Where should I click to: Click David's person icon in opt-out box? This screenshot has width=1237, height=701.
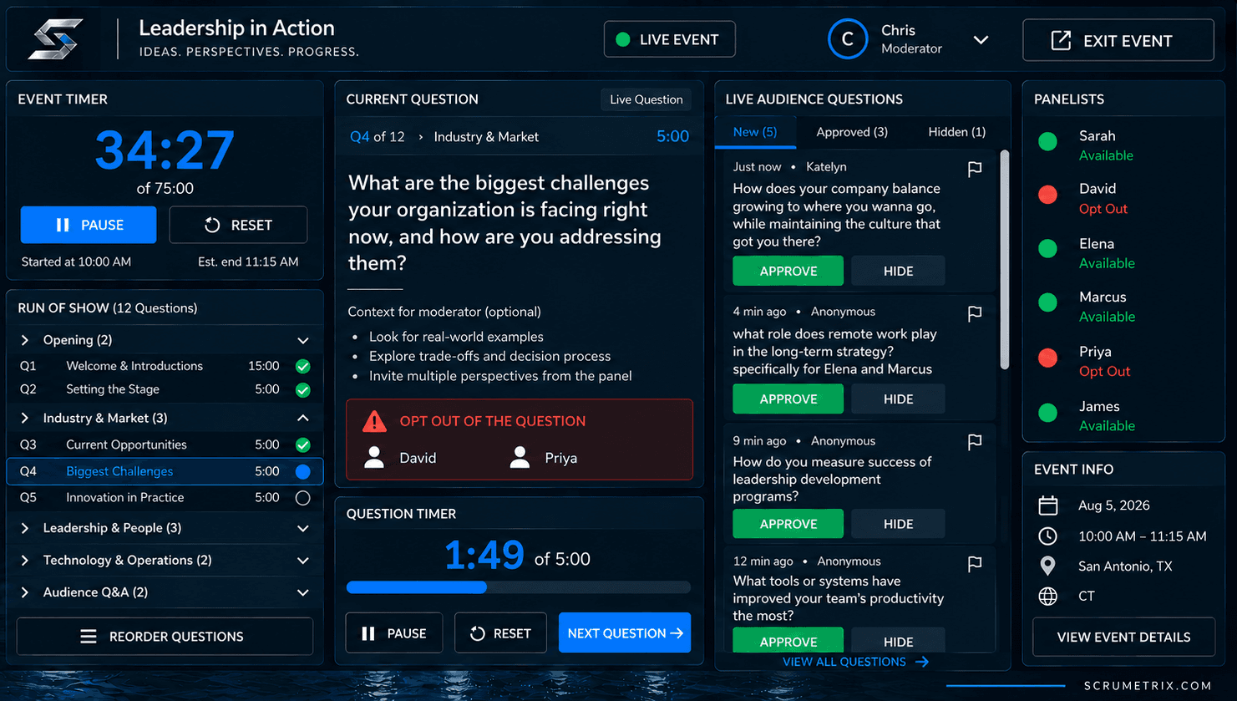click(375, 457)
